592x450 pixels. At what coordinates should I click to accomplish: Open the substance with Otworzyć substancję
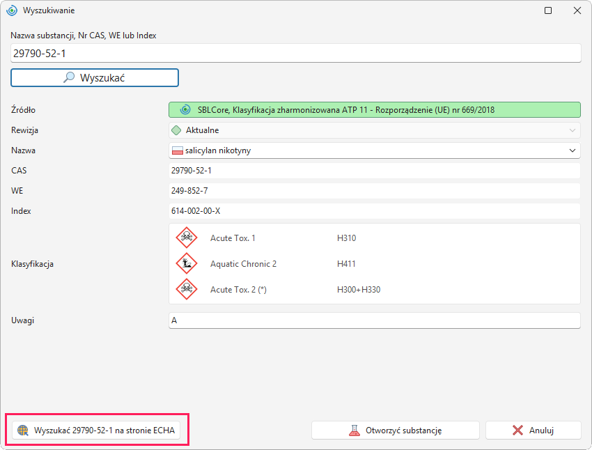396,430
